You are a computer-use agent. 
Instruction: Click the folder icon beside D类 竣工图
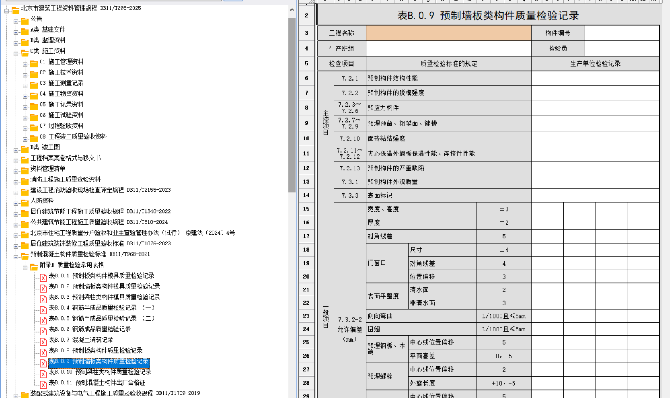click(25, 148)
